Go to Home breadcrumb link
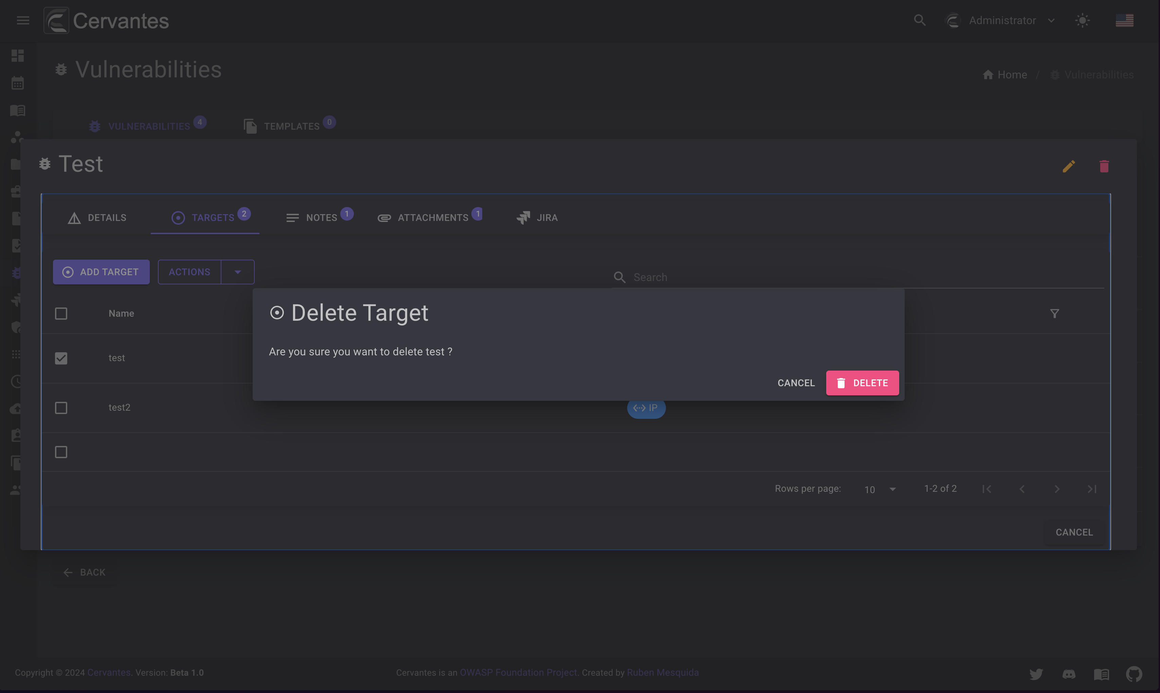Image resolution: width=1160 pixels, height=693 pixels. coord(1005,75)
